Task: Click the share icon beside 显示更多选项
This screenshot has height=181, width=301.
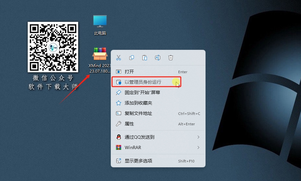Action: coord(119,161)
